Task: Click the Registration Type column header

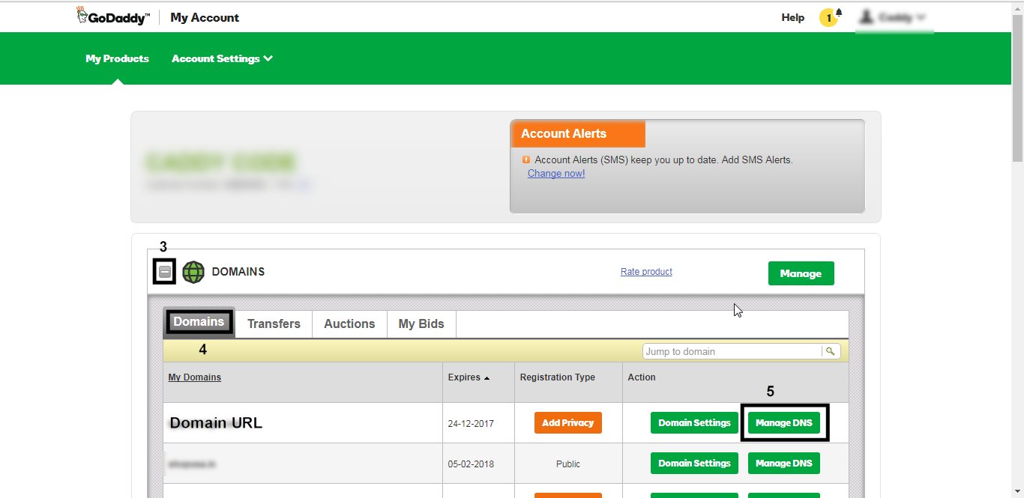Action: [x=558, y=377]
